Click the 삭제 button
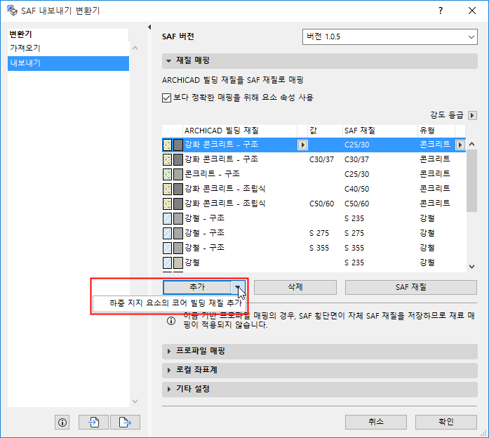Image resolution: width=489 pixels, height=438 pixels. point(295,287)
